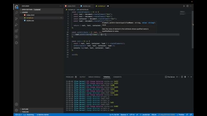Change indentation from Spaces: 4

pyautogui.click(x=124, y=115)
